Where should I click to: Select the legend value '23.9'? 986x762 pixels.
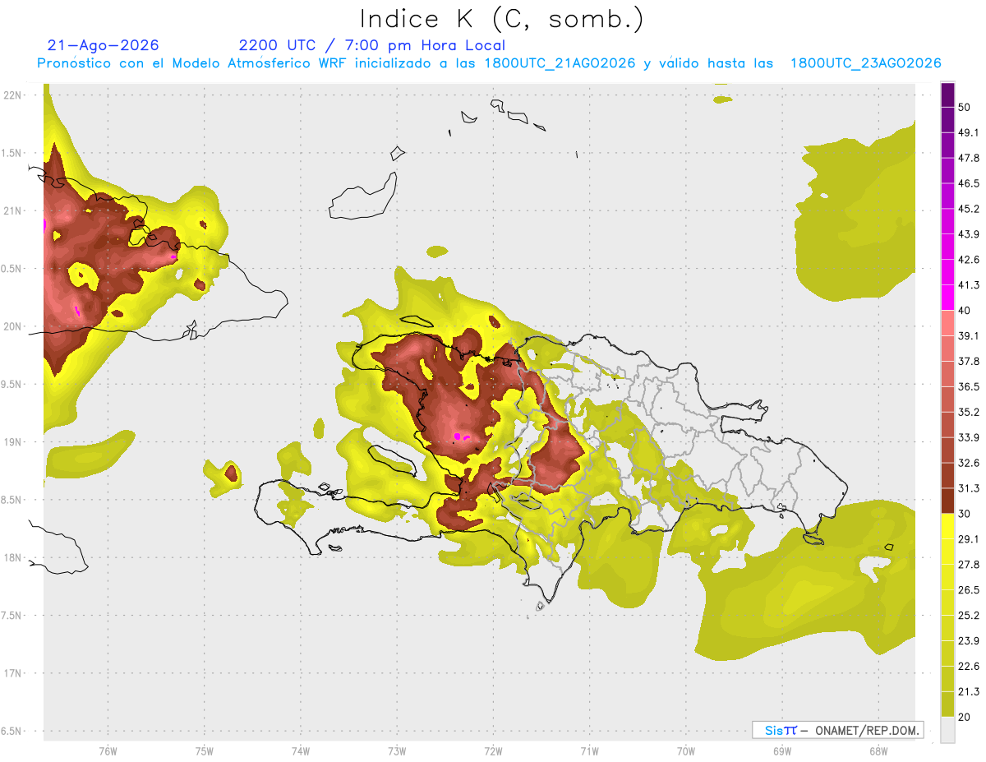pyautogui.click(x=969, y=641)
